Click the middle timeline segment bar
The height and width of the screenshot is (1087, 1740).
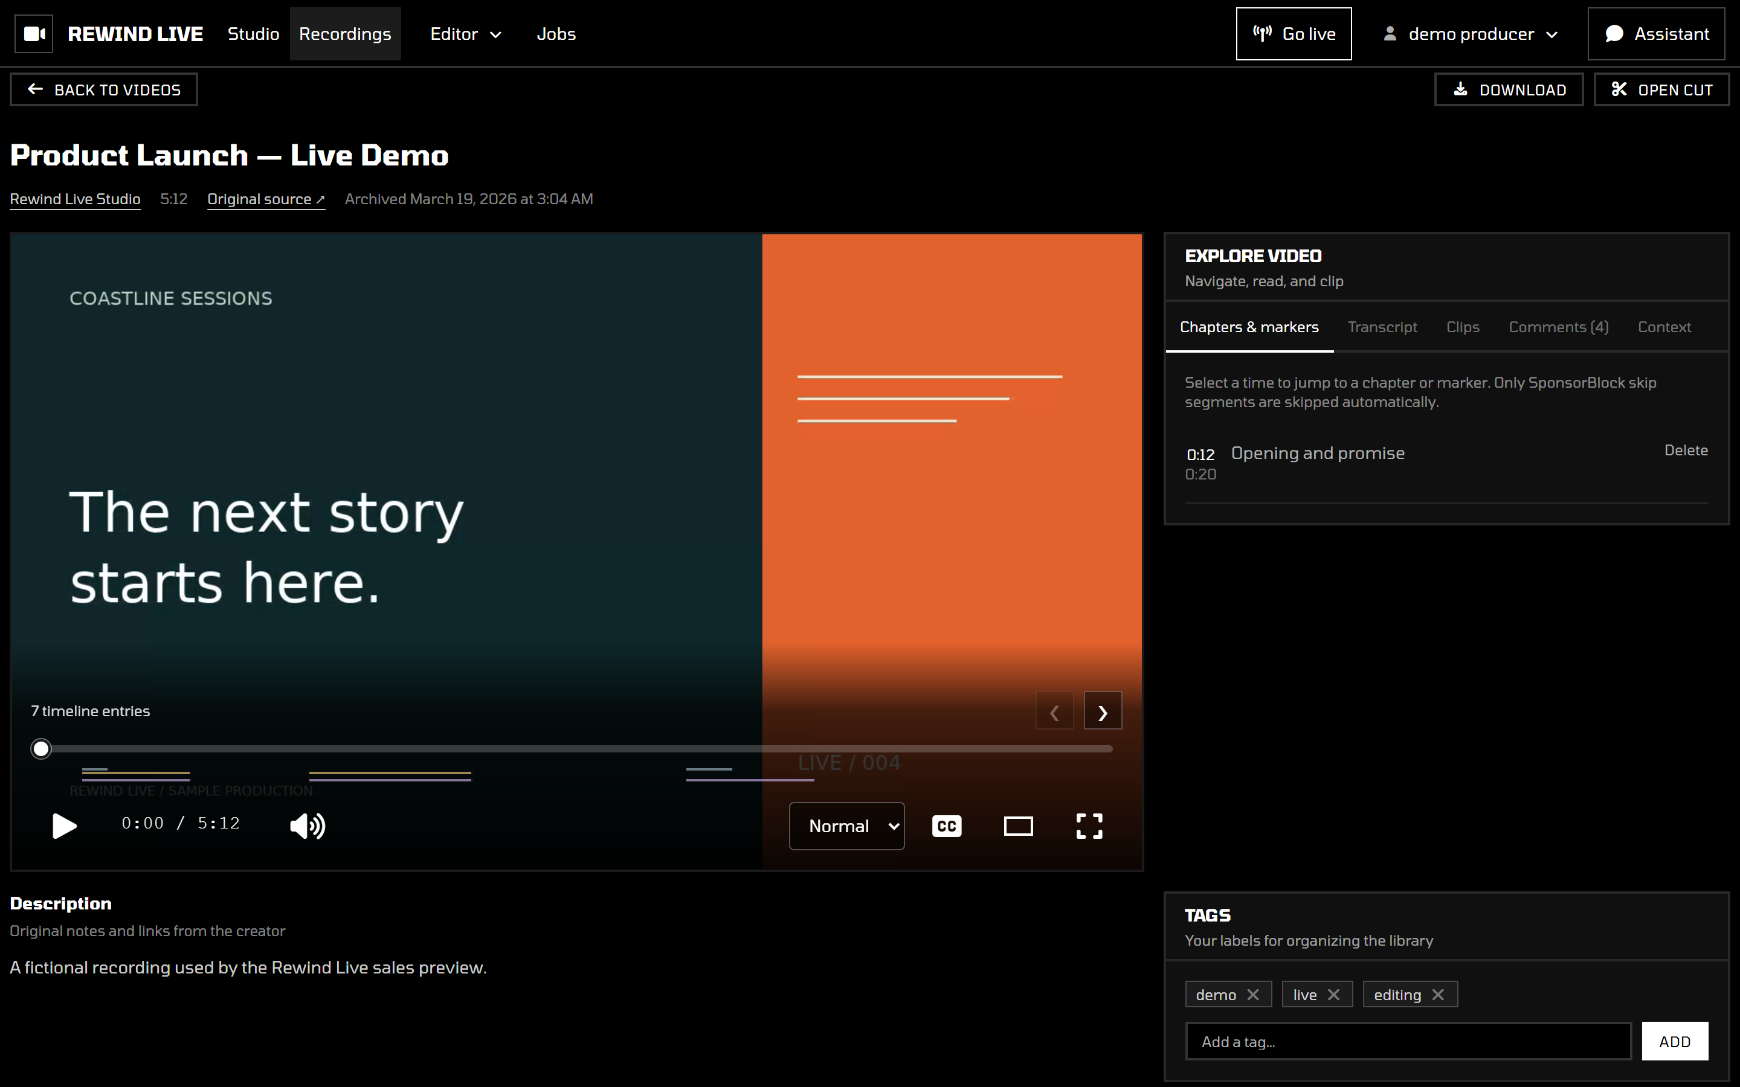[390, 777]
